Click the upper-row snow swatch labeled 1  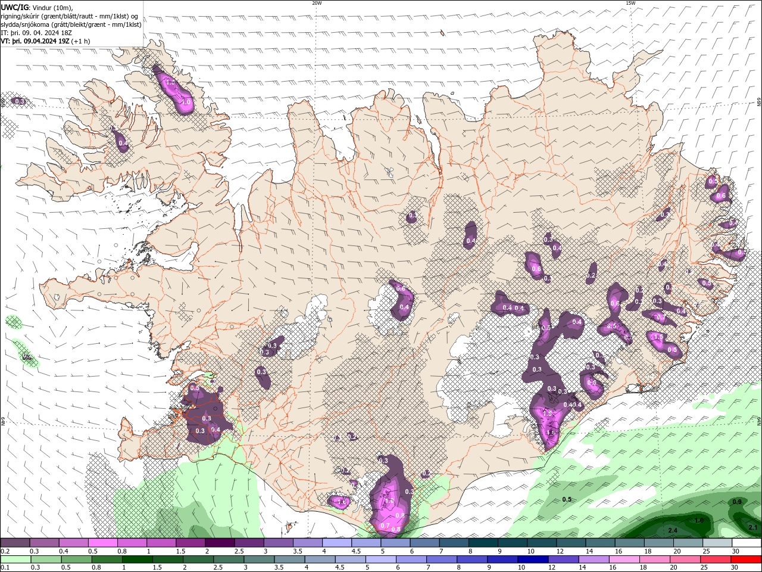[161, 543]
